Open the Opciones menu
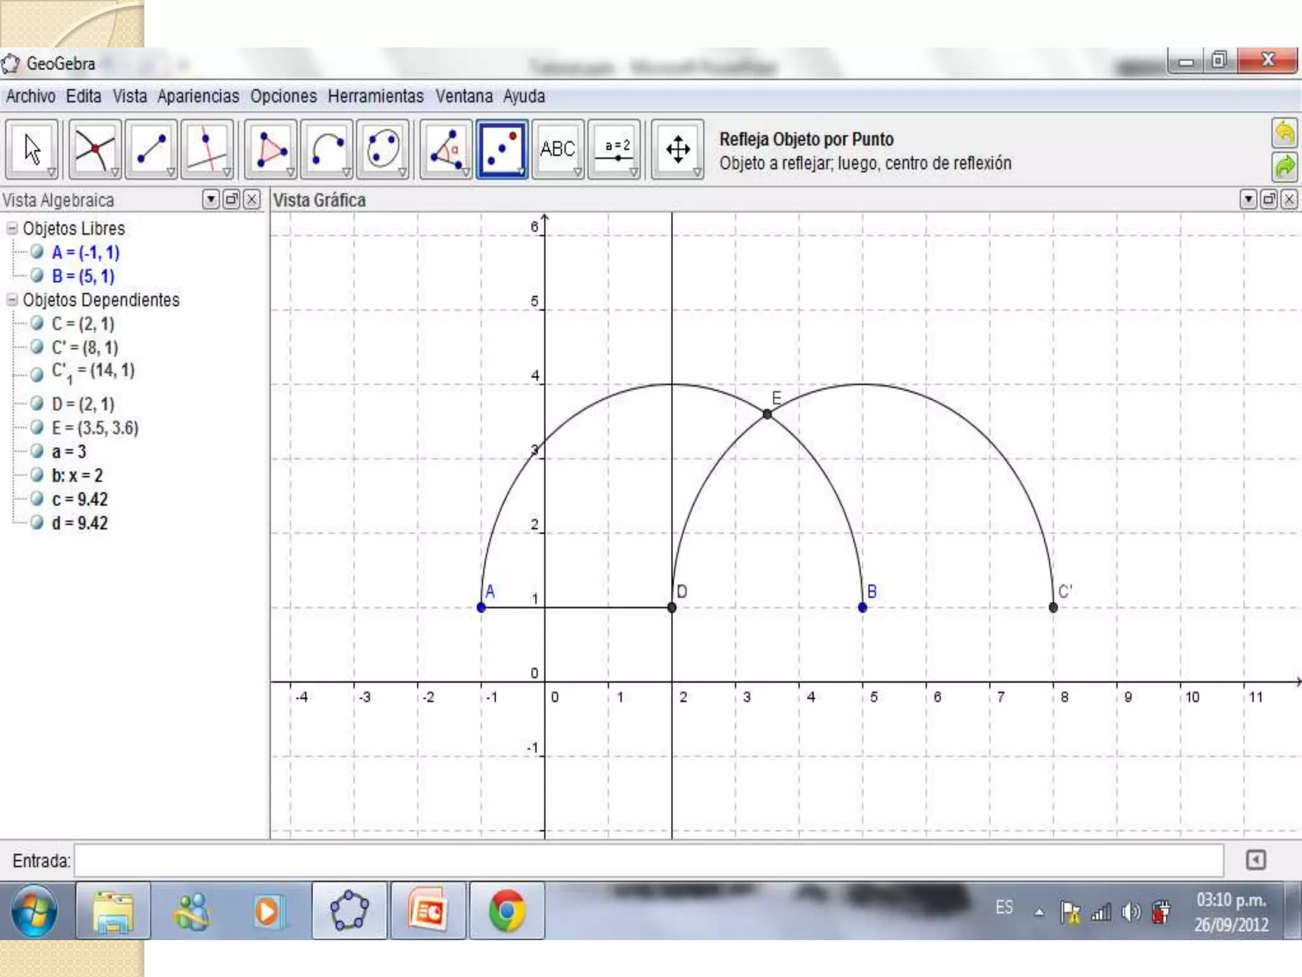This screenshot has height=977, width=1302. click(x=283, y=96)
